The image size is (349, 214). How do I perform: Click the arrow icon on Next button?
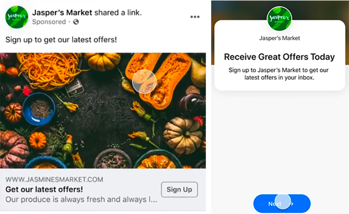[291, 204]
